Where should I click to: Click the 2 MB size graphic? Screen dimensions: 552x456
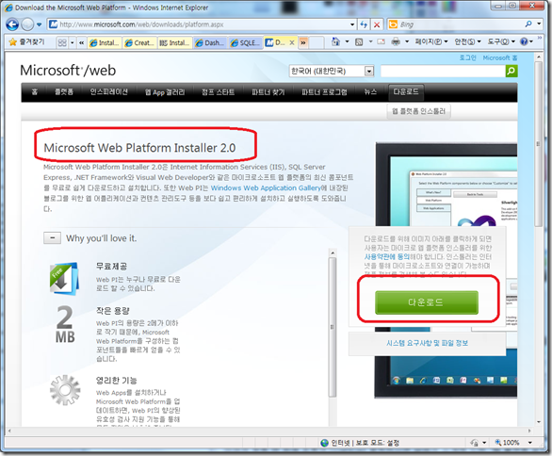pos(65,324)
